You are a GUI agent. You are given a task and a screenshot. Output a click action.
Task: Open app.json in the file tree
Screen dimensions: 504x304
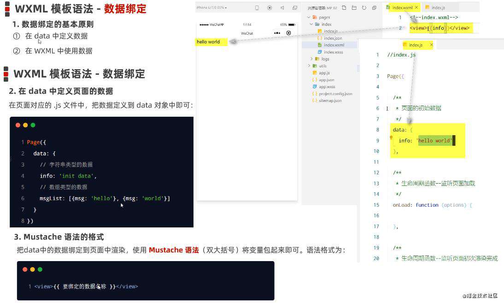pos(327,80)
